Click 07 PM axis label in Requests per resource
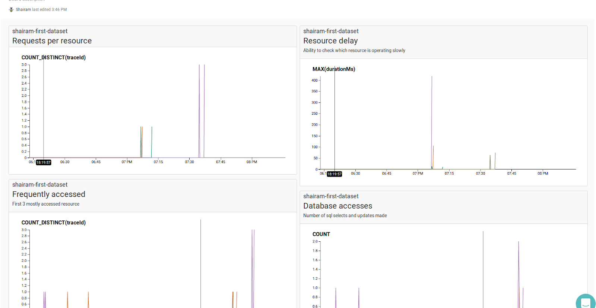Image resolution: width=596 pixels, height=308 pixels. [127, 162]
